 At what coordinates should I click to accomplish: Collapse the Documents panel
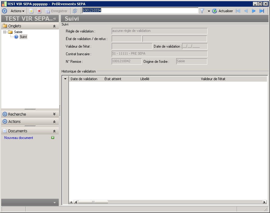coord(54,131)
